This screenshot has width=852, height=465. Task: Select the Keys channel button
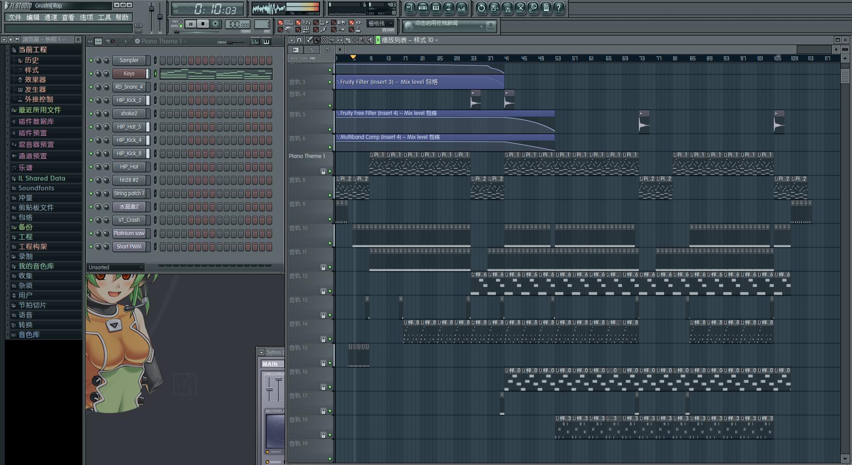[129, 74]
